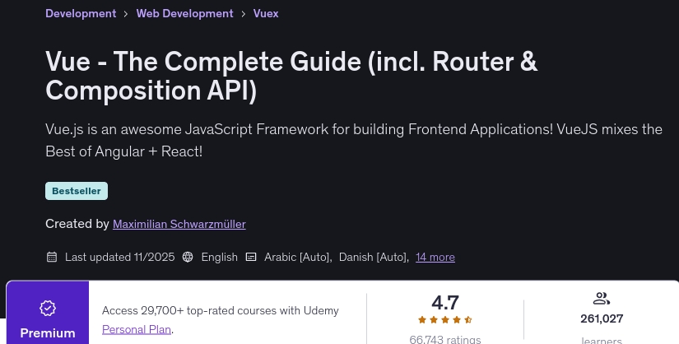Click the Last updated 11/2025 text
The image size is (679, 344).
[x=120, y=257]
